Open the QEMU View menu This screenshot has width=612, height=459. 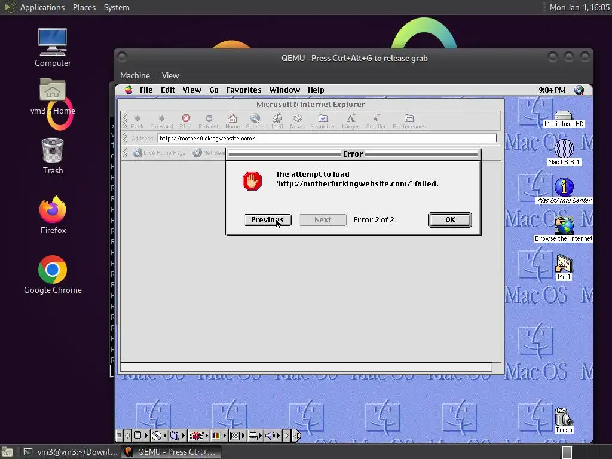170,76
